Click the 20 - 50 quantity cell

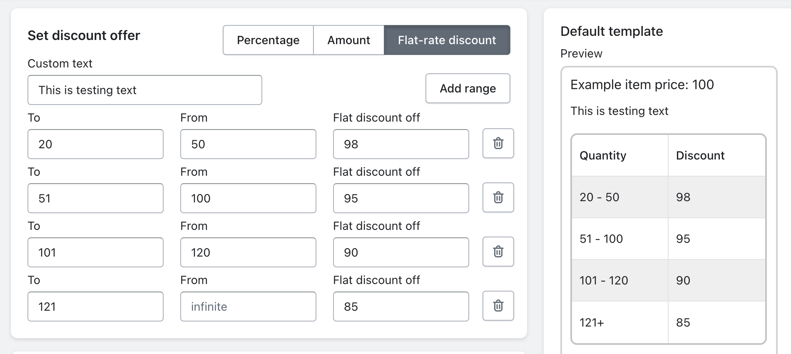[620, 197]
